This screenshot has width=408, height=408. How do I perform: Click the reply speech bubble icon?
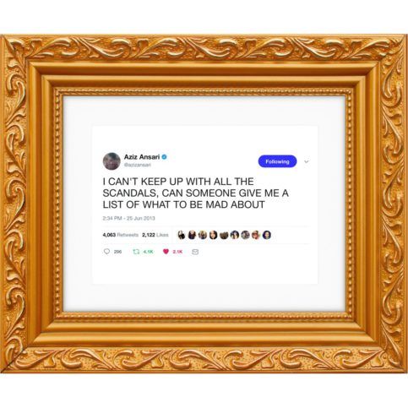[106, 252]
